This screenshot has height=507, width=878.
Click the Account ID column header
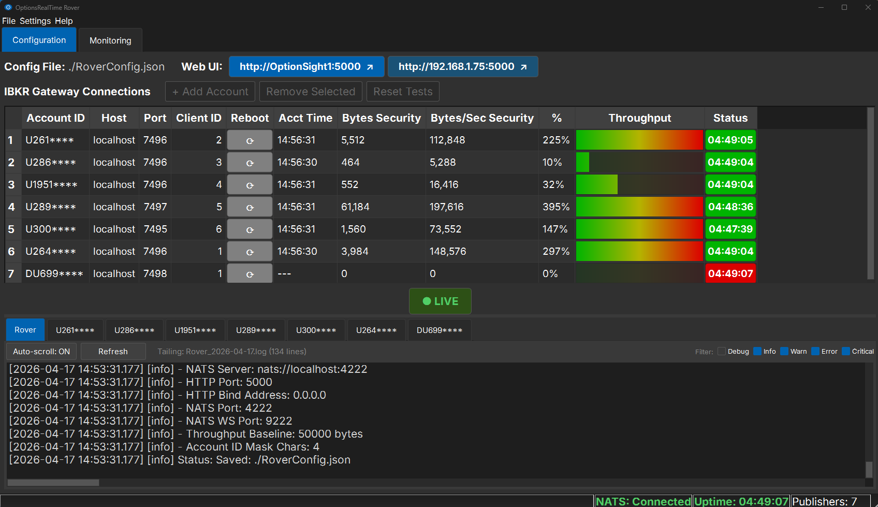[55, 118]
